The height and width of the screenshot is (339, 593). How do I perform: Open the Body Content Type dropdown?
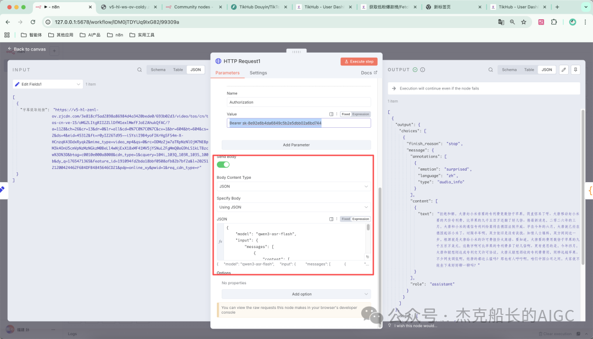[x=293, y=187]
